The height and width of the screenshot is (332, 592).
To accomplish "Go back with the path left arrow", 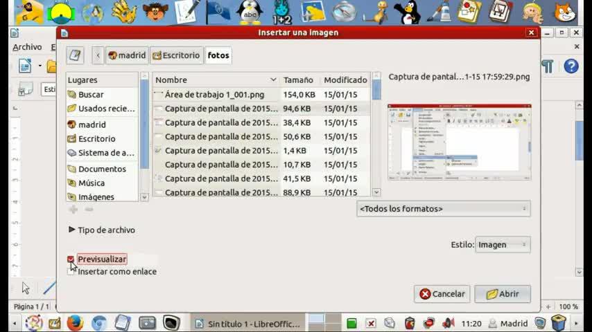I will [98, 55].
